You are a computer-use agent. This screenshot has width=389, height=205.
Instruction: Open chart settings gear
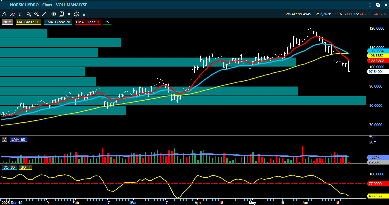coord(54,14)
